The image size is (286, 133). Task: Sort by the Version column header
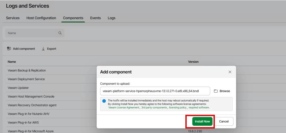pyautogui.click(x=193, y=62)
